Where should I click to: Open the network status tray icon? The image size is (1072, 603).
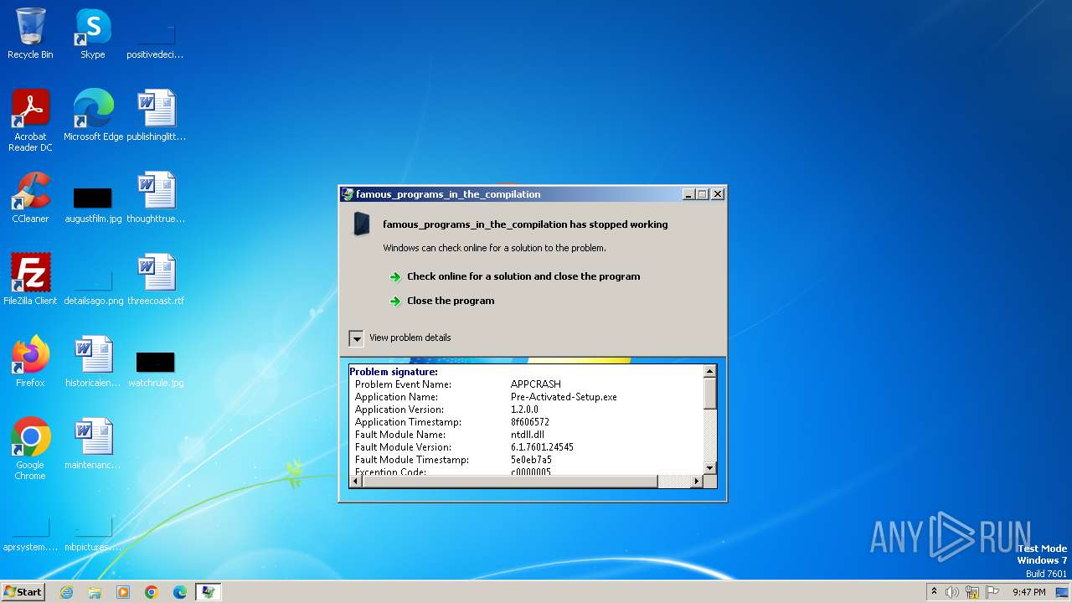(972, 592)
